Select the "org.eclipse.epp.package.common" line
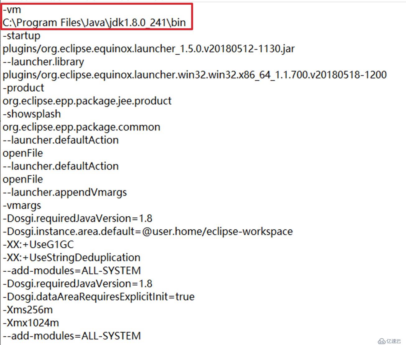 [x=81, y=127]
